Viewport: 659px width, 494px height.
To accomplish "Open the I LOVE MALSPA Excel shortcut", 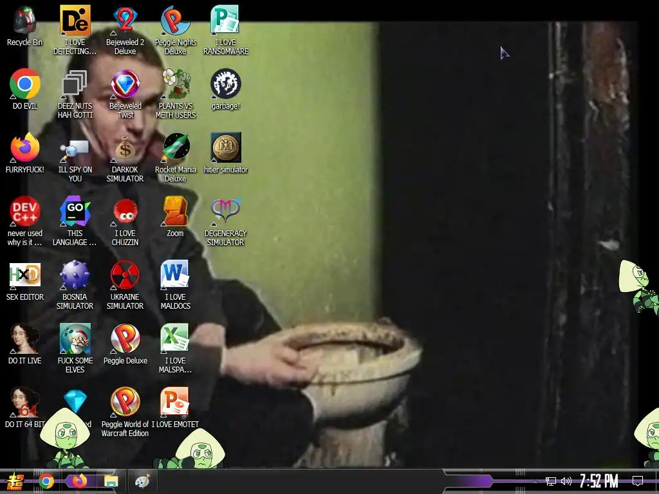I will pyautogui.click(x=175, y=349).
